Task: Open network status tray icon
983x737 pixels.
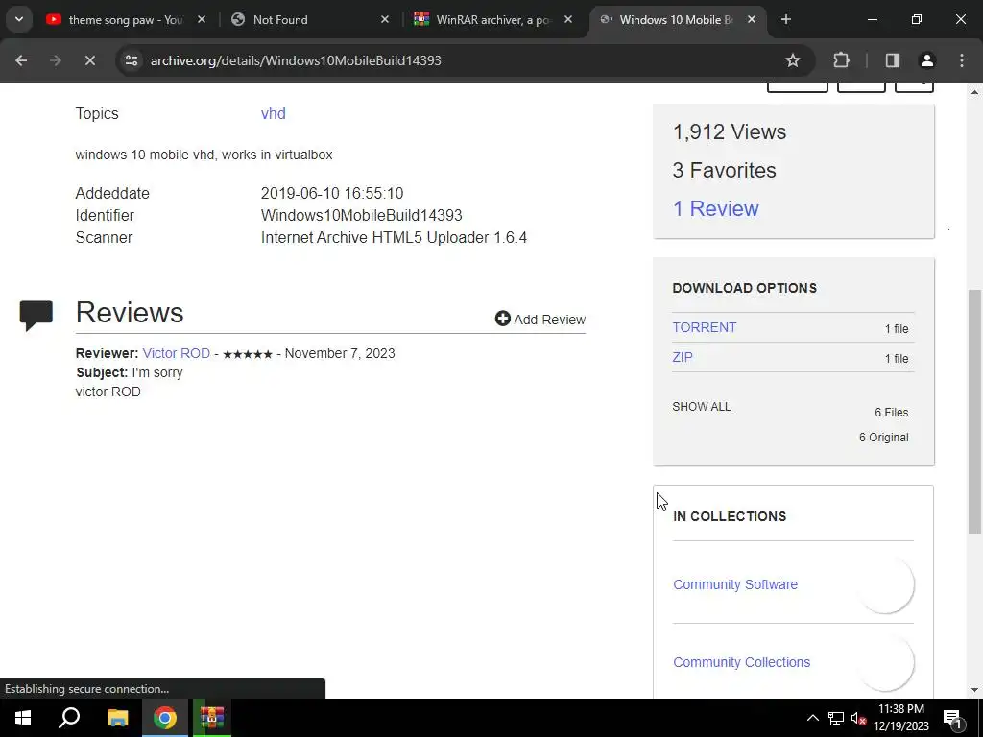Action: (836, 718)
